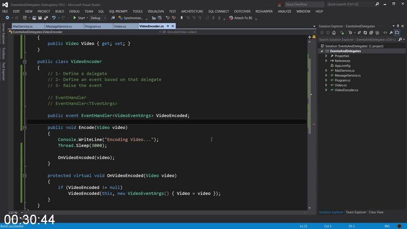The image size is (407, 229).
Task: Open the RESHARPER menu
Action: point(264,11)
